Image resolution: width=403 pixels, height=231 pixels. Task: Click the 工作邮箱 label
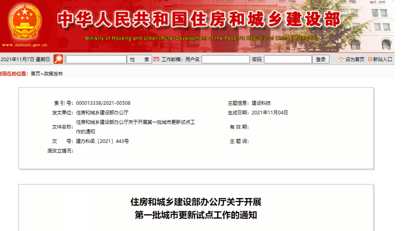click(172, 59)
